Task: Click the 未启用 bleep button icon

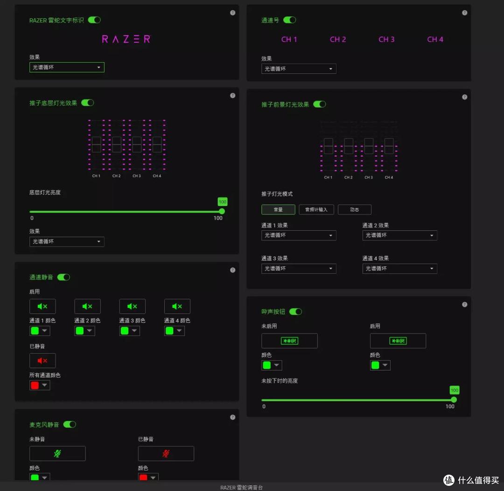Action: tap(289, 341)
